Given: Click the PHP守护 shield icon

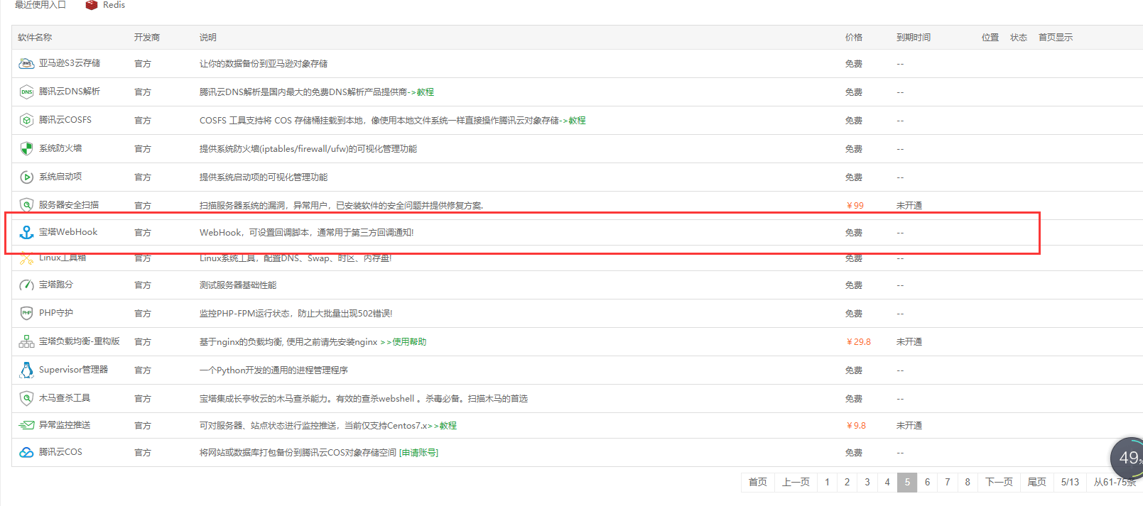Looking at the screenshot, I should pos(26,313).
